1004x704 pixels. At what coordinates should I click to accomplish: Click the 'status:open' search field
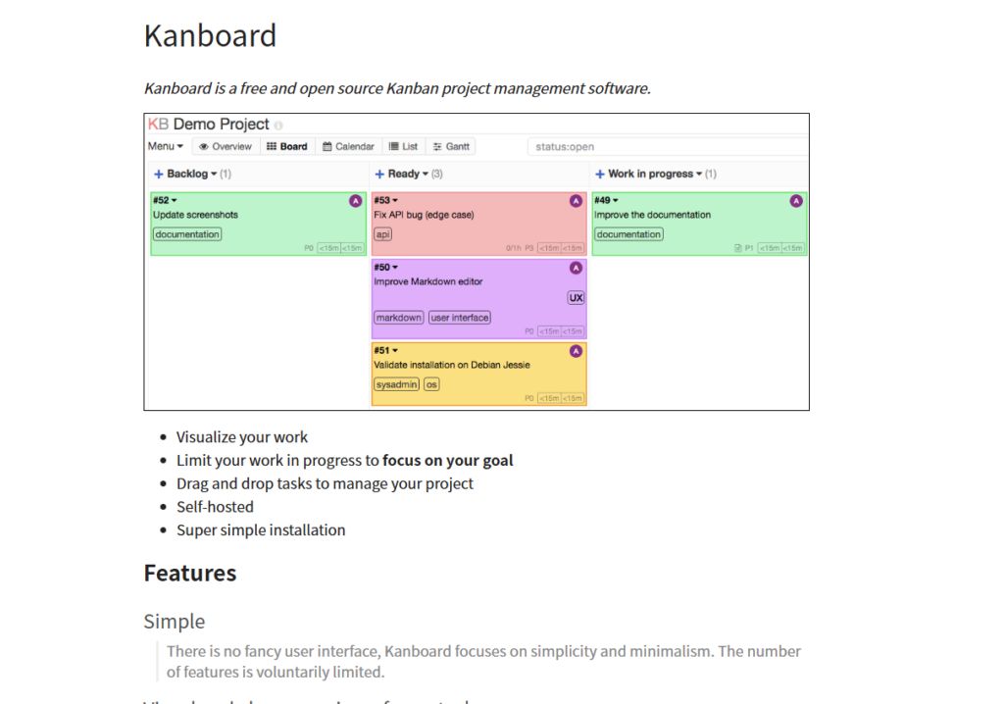coord(667,147)
